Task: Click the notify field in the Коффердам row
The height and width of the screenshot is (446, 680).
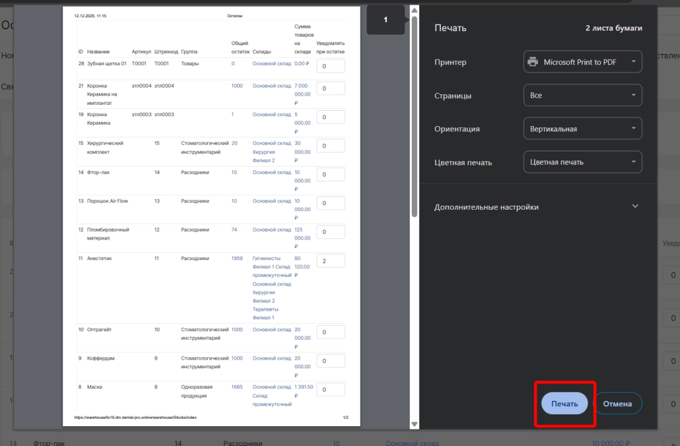Action: tap(331, 361)
